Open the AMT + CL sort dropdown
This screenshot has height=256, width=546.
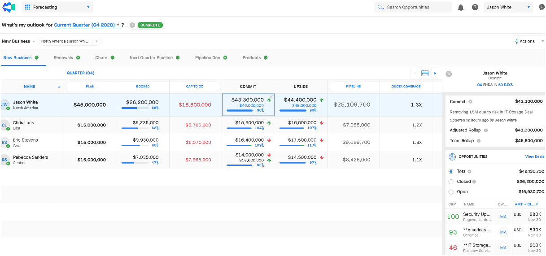527,204
